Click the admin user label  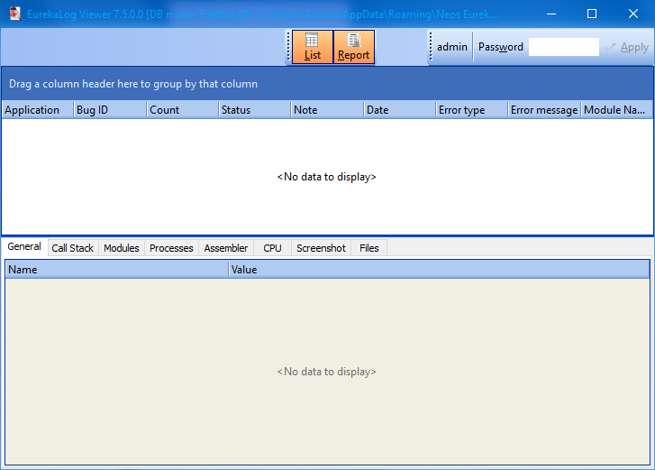452,47
